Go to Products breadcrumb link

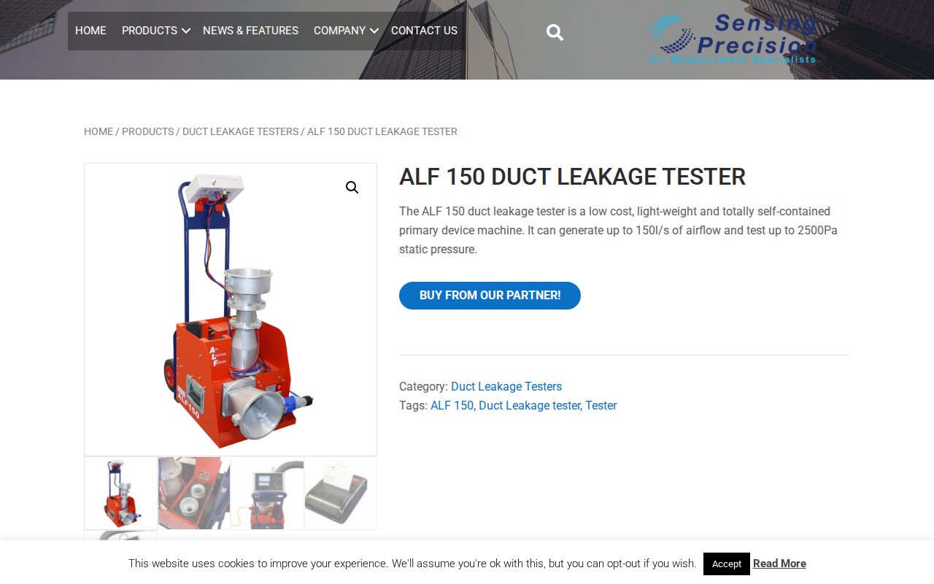[148, 131]
